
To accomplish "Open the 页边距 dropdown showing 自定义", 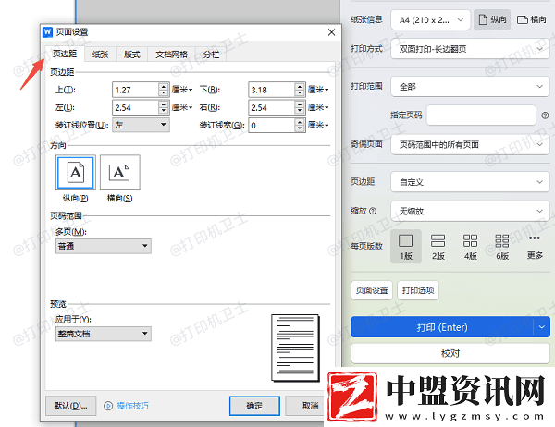I will tap(471, 182).
